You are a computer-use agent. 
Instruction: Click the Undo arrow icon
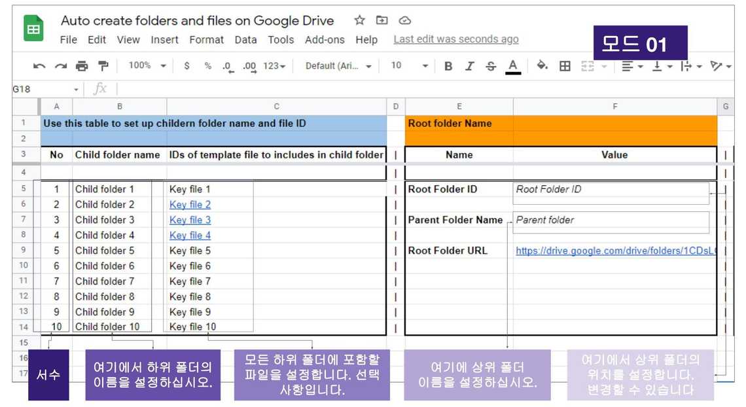pos(39,66)
